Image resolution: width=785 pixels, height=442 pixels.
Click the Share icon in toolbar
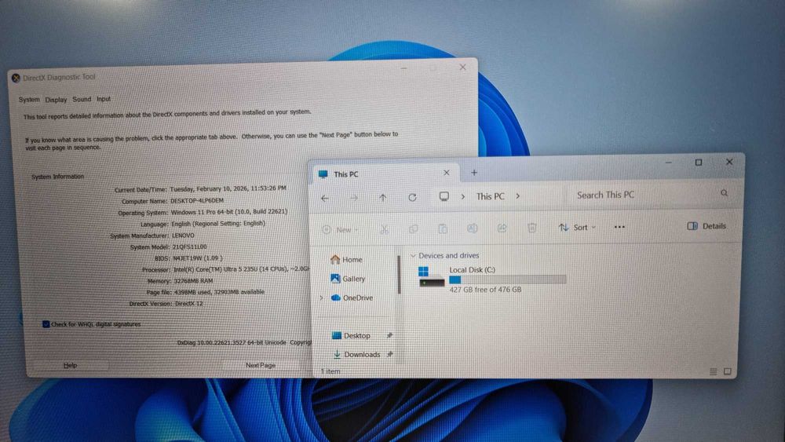502,228
